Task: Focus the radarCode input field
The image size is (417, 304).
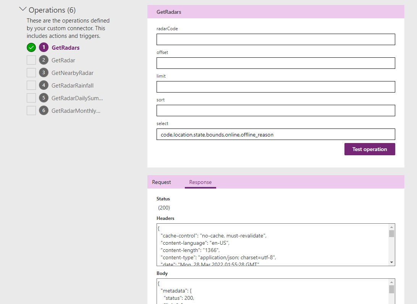Action: pyautogui.click(x=276, y=39)
